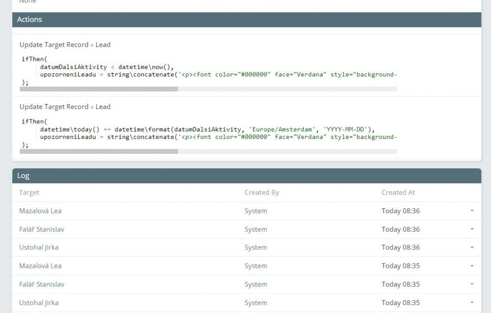Open Ustohal Jirka target from 08:35 log entry
This screenshot has height=313, width=491.
[x=39, y=303]
